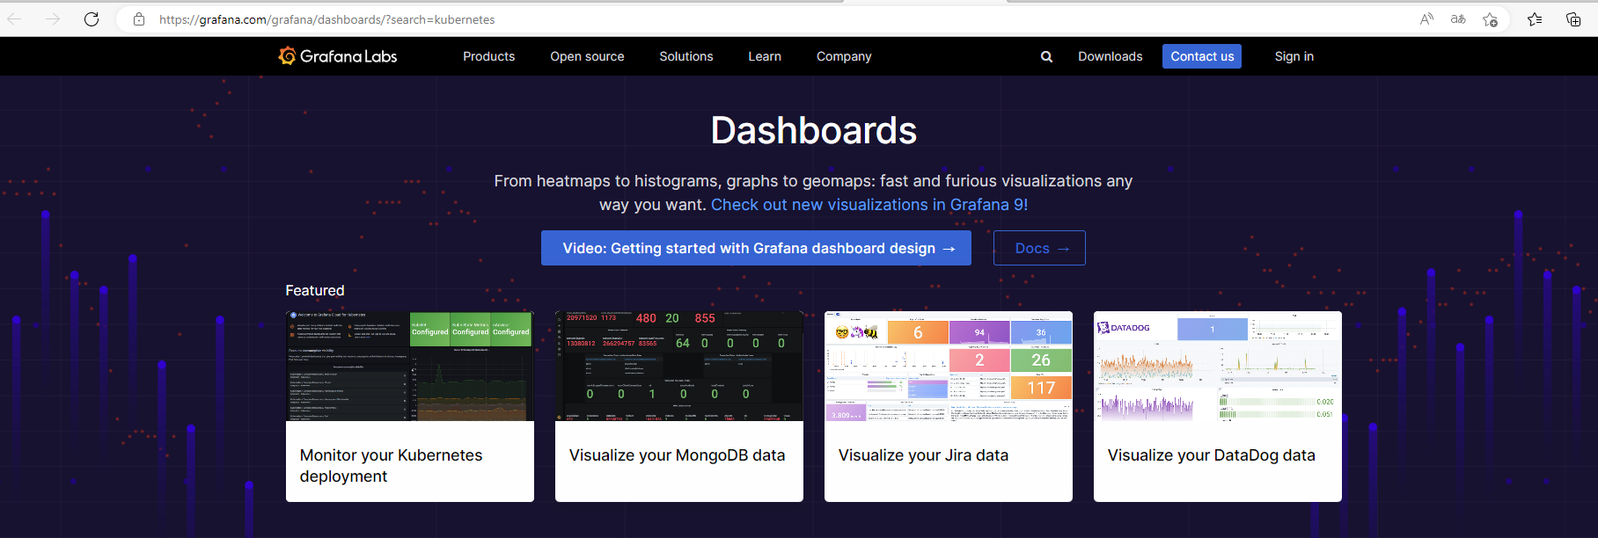Open the Learn menu
The width and height of the screenshot is (1598, 538).
coord(765,56)
